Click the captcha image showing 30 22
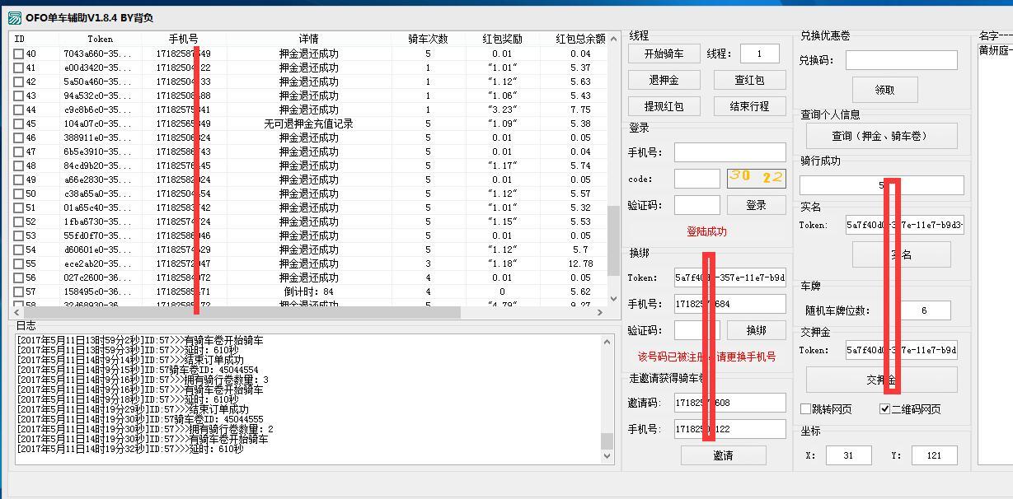1013x499 pixels. tap(756, 178)
